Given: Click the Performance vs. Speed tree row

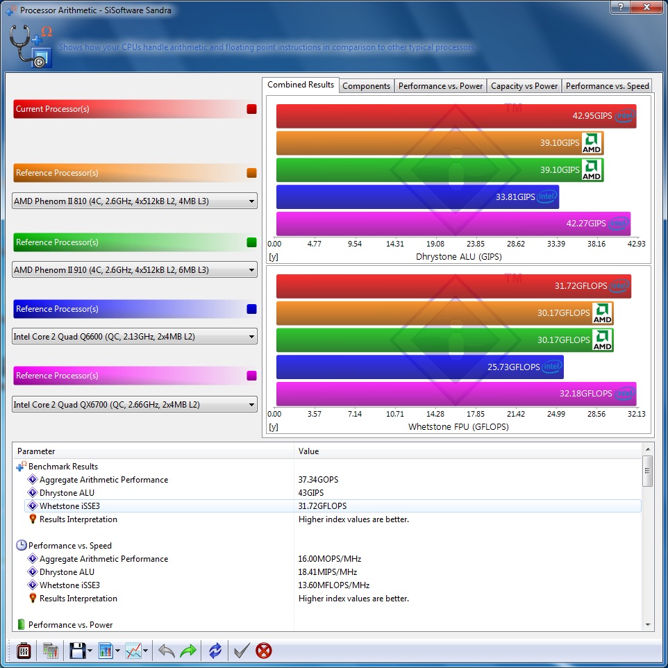Looking at the screenshot, I should [70, 545].
